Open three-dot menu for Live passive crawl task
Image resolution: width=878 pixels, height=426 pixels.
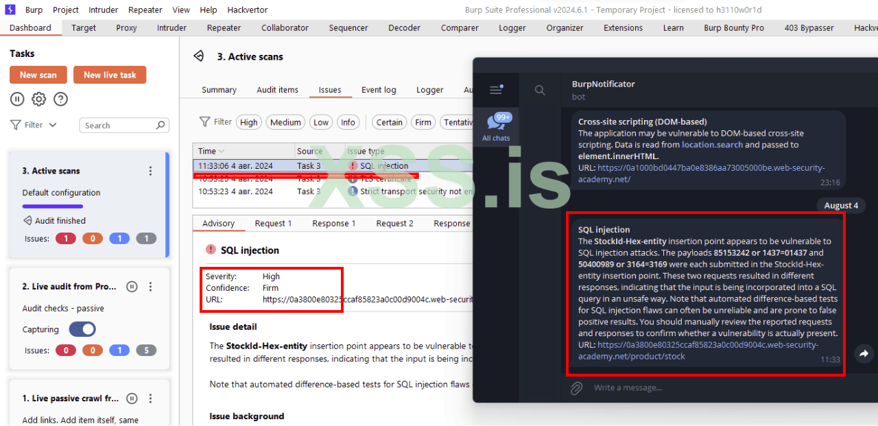point(150,398)
